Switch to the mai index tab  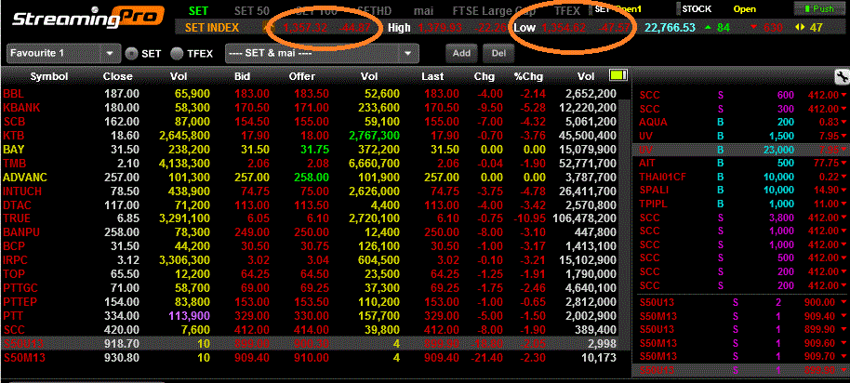pos(423,10)
